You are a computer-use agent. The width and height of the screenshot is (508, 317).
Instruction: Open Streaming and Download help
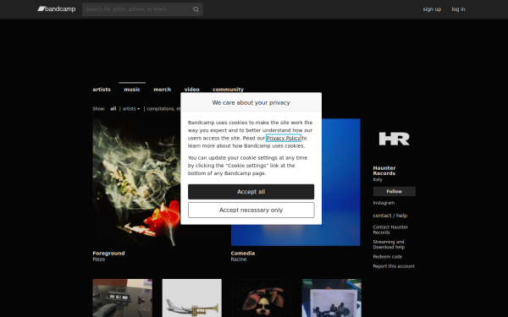[x=389, y=244]
